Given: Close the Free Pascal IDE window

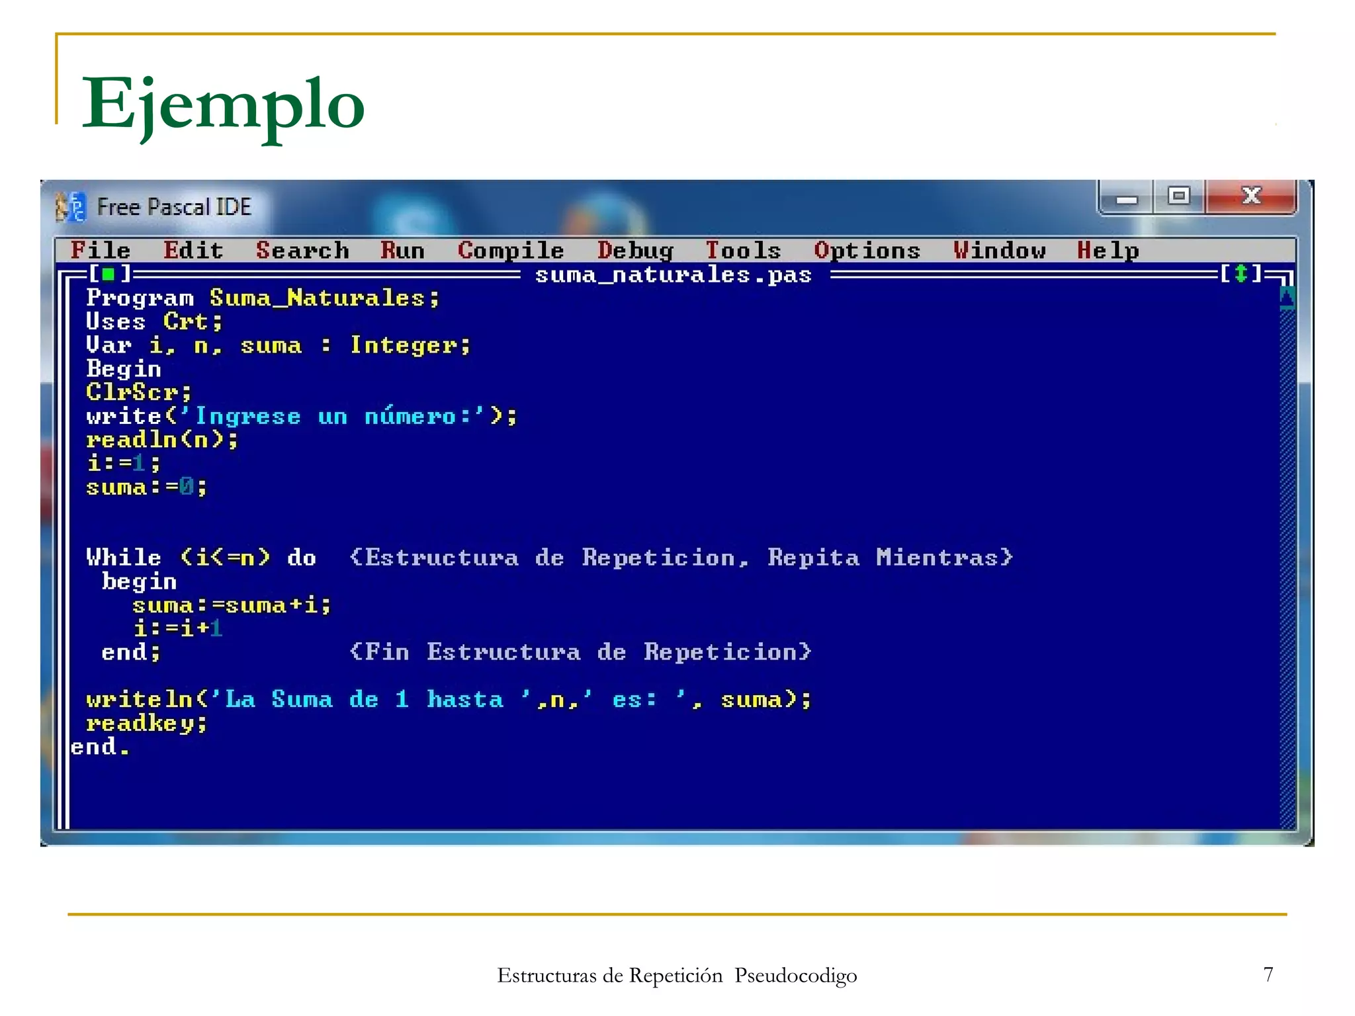Looking at the screenshot, I should 1250,196.
